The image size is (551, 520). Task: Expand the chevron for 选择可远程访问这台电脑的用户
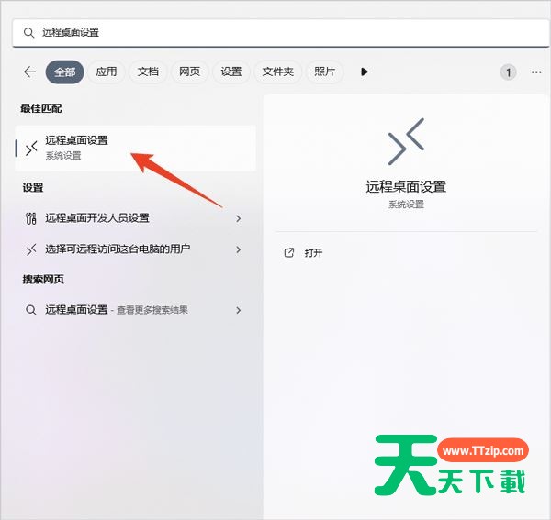[238, 249]
